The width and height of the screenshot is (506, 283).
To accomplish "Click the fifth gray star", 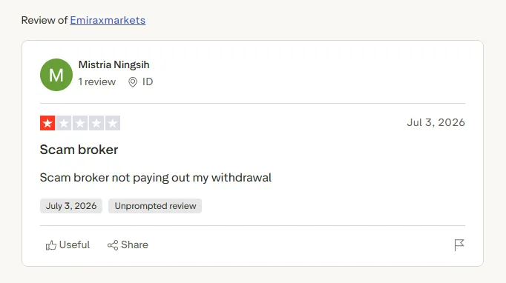I will (x=113, y=123).
